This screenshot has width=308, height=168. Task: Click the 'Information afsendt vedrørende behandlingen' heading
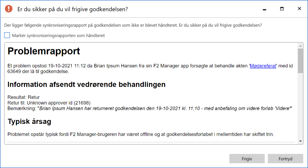[87, 85]
